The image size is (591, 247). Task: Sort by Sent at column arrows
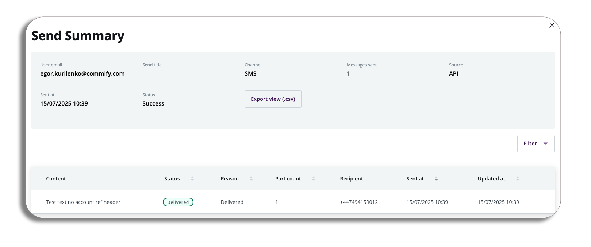click(x=436, y=179)
